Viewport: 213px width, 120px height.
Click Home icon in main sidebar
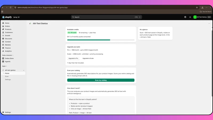(3, 23)
